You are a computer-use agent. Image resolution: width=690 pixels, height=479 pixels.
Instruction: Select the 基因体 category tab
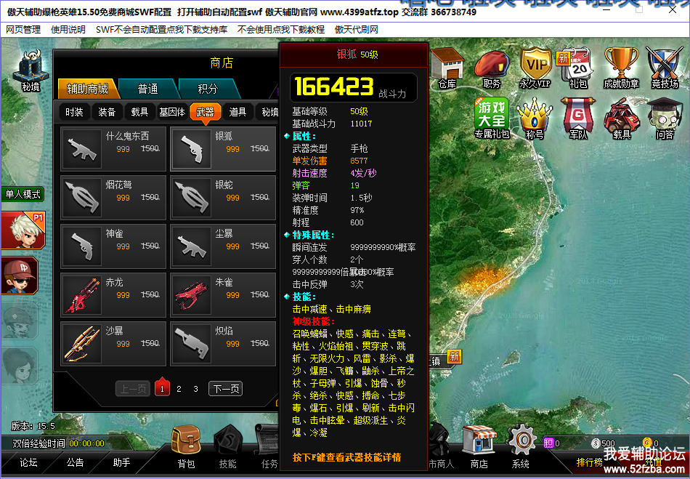[172, 112]
